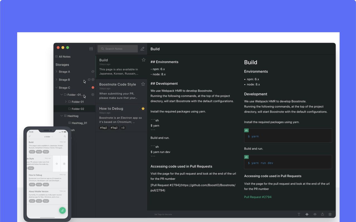The width and height of the screenshot is (356, 222).
Task: Open the preferences sliders icon in sidebar
Action: [91, 49]
